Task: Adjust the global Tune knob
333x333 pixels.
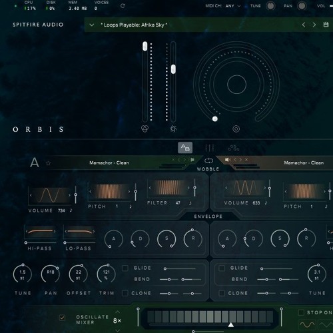Action: (x=270, y=6)
